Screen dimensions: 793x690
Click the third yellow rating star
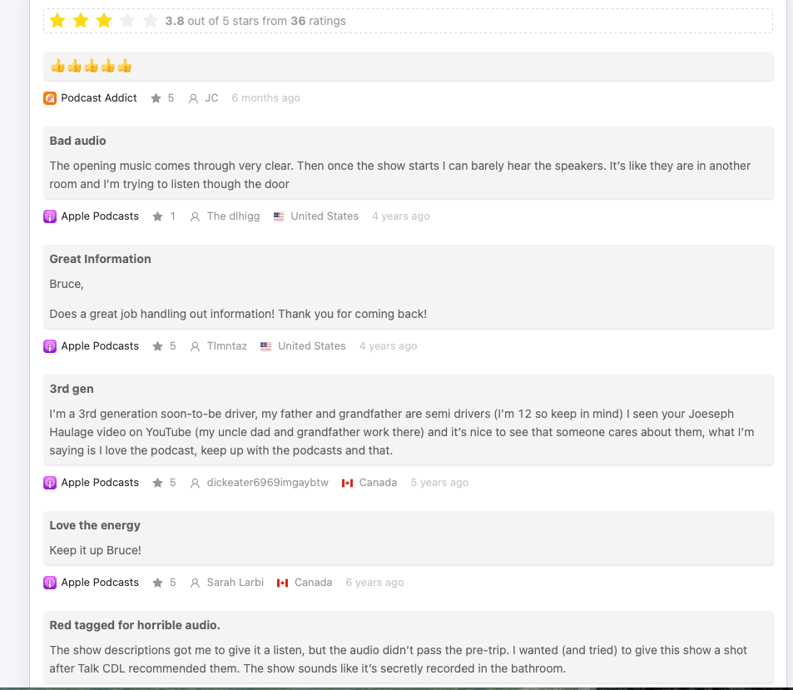[104, 21]
